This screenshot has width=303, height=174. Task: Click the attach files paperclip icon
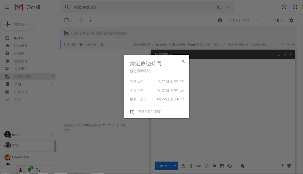(x=191, y=166)
